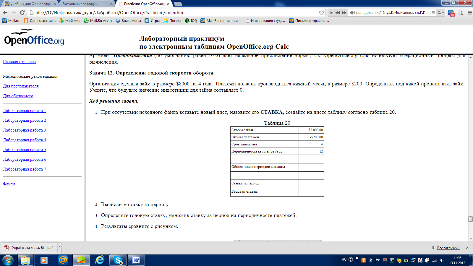The height and width of the screenshot is (266, 473).
Task: Open Mail.Ru agent extension with 60 badge
Action: pyautogui.click(x=451, y=13)
